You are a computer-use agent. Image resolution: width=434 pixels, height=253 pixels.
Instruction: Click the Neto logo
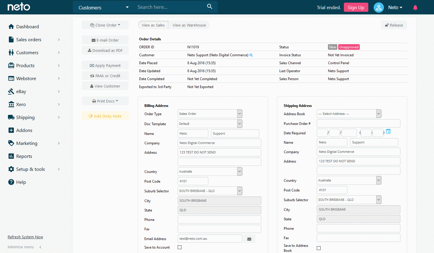(19, 7)
